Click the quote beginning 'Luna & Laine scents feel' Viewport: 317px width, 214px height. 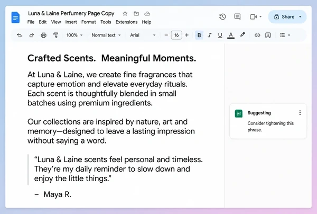[118, 169]
